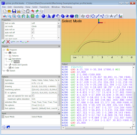Undo with the red arrow icon
The width and height of the screenshot is (137, 135).
[33, 11]
